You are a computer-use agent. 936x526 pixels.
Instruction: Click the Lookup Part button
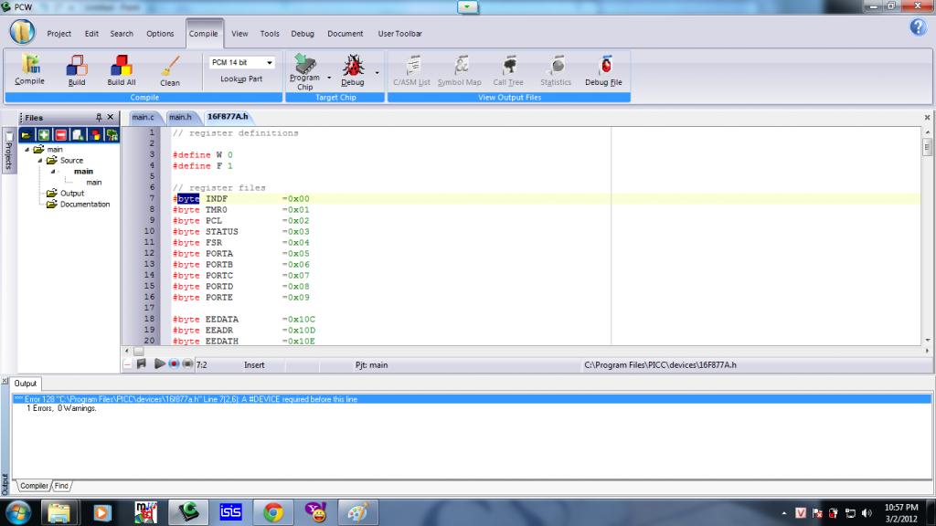coord(241,79)
